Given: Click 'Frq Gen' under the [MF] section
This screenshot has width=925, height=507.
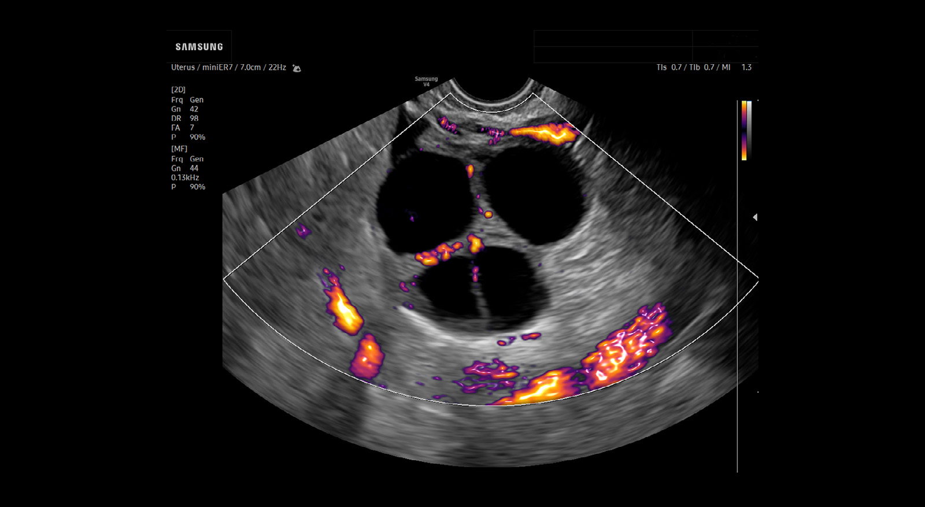Looking at the screenshot, I should point(187,159).
